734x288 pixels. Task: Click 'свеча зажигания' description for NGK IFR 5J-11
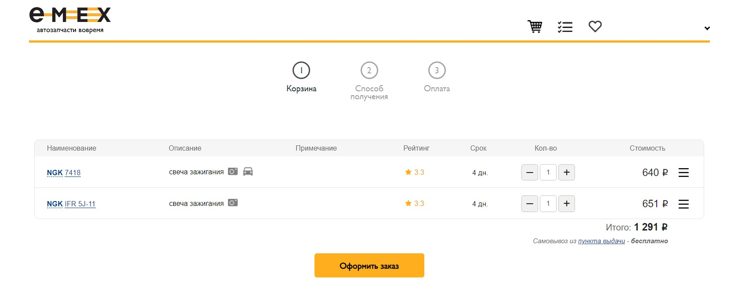tap(196, 203)
